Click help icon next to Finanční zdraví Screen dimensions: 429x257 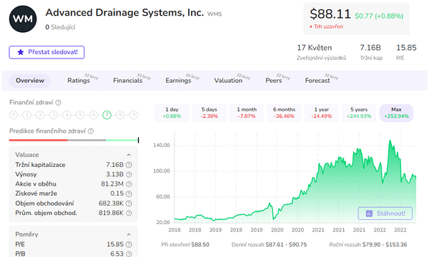(59, 103)
